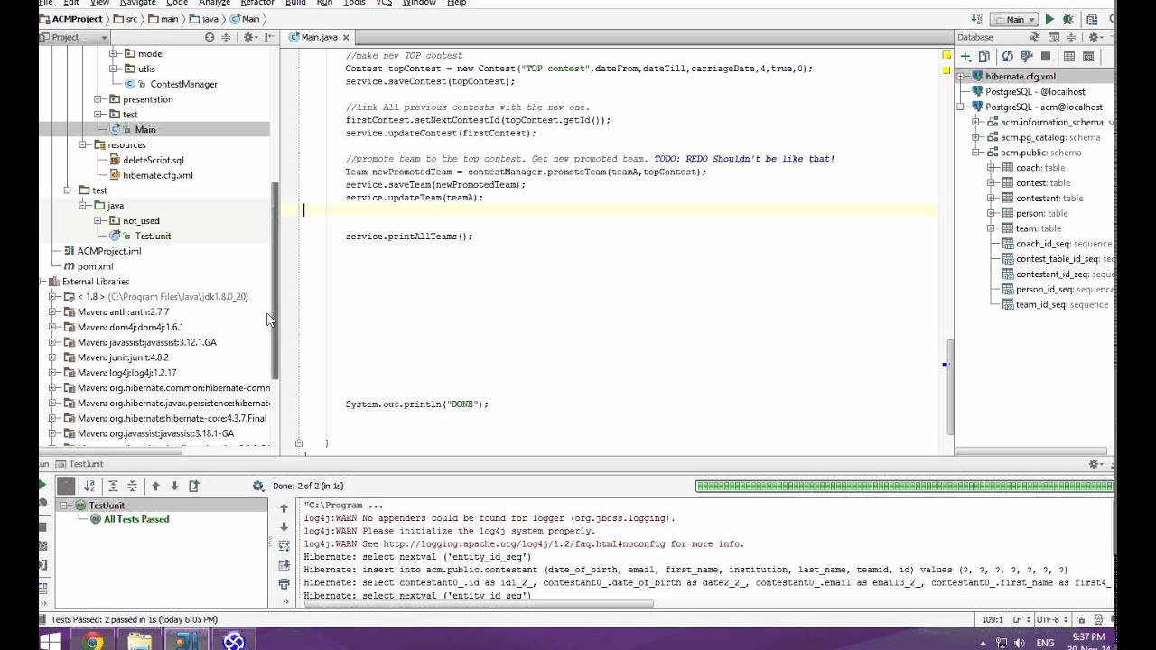Image resolution: width=1156 pixels, height=650 pixels.
Task: Collapse all test results in Run panel
Action: (132, 486)
